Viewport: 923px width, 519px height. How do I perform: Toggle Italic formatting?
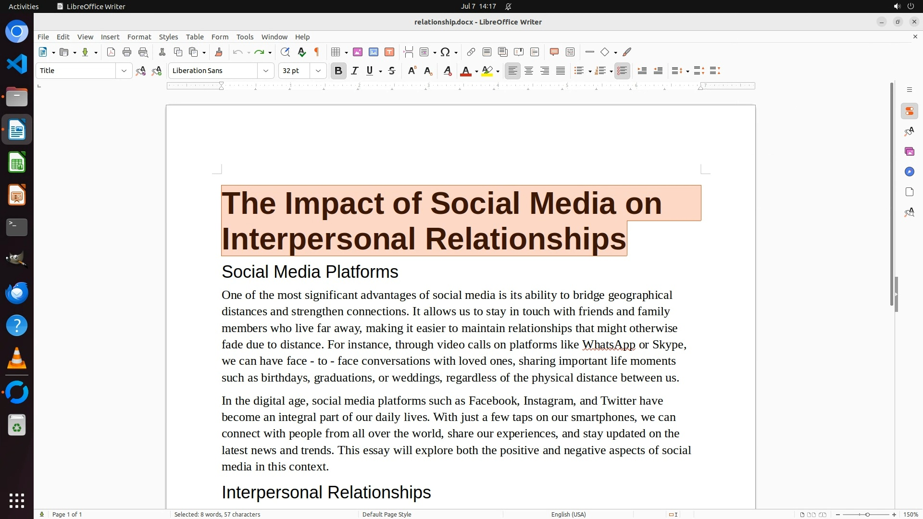click(x=355, y=71)
